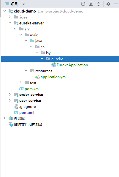Expand the test folder
Viewport: 119px width, 177px height.
tap(20, 83)
